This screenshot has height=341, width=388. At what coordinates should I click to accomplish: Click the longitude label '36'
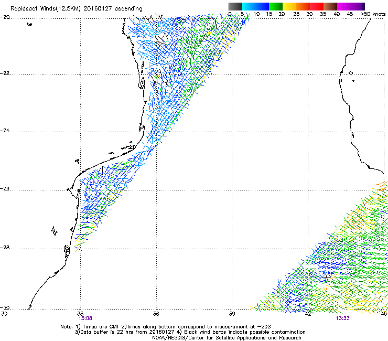pyautogui.click(x=156, y=314)
